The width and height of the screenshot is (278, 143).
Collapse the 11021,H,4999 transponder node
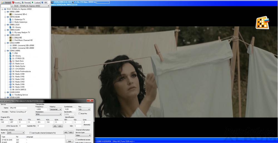pyautogui.click(x=5, y=43)
